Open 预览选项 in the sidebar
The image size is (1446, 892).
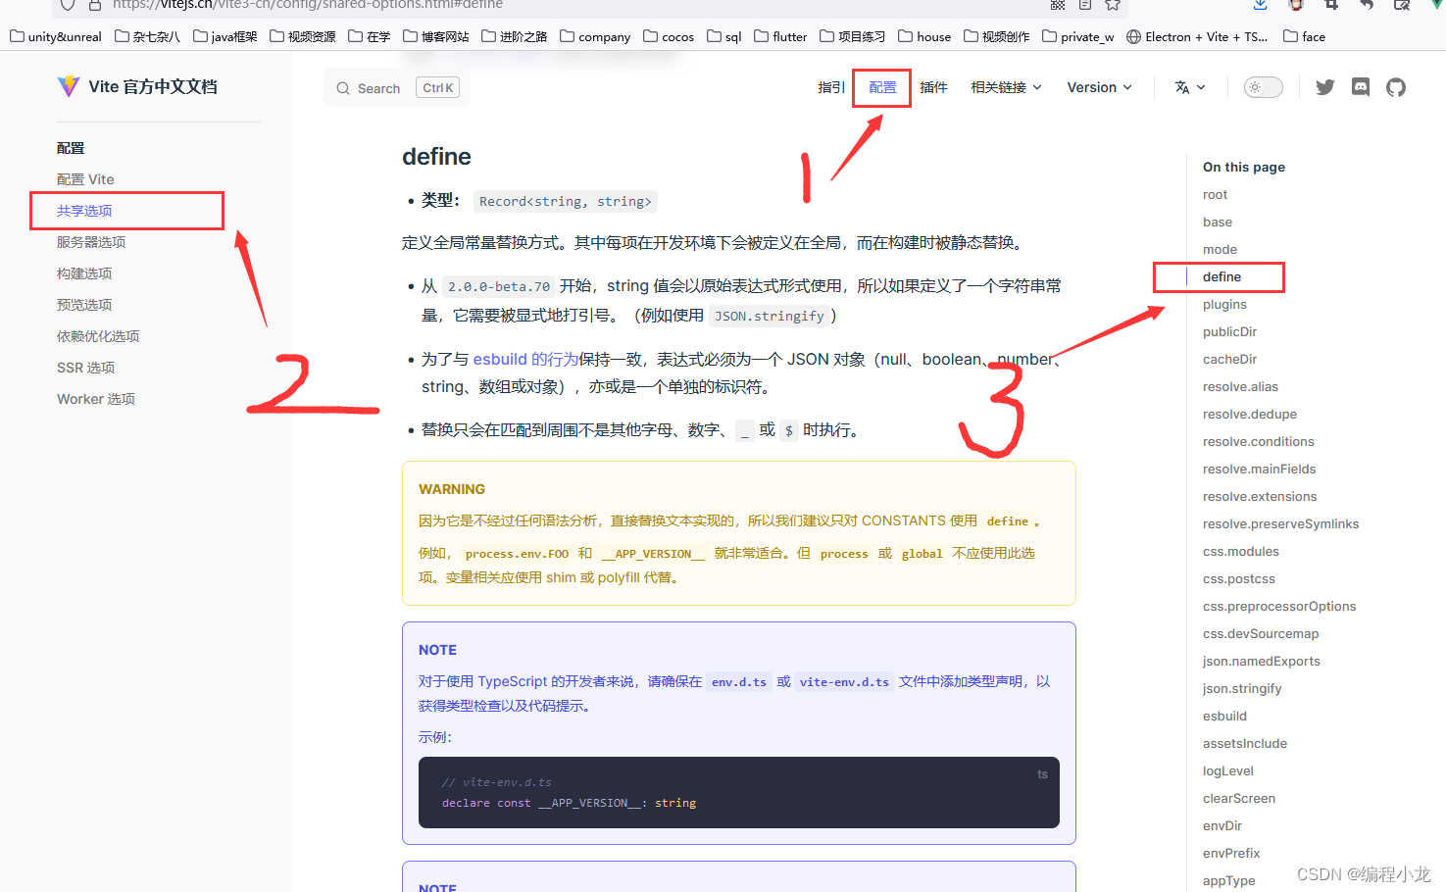84,305
